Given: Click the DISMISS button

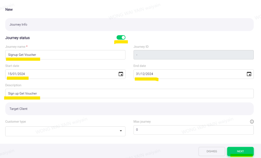Looking at the screenshot, I should click(212, 151).
